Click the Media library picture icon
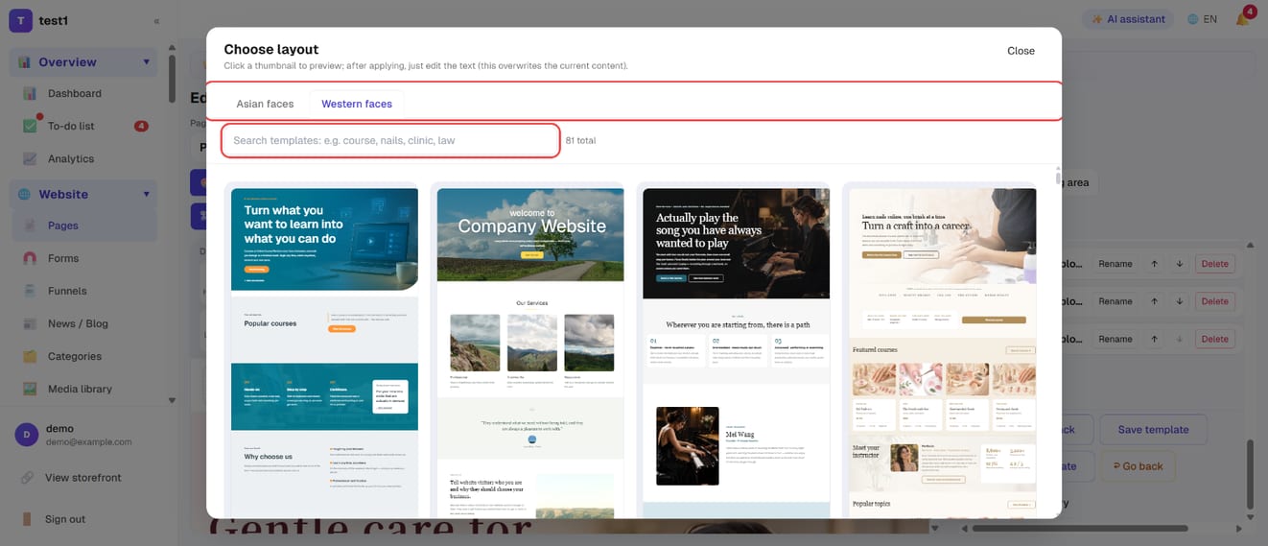The image size is (1268, 546). pos(30,389)
